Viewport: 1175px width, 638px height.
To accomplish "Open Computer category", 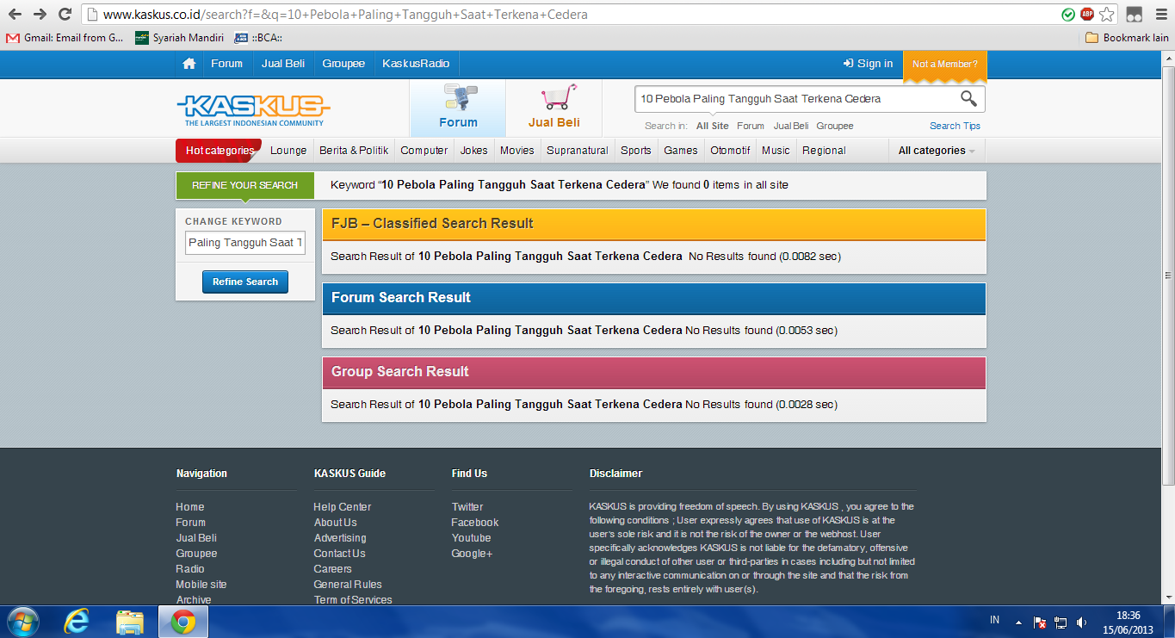I will [424, 151].
